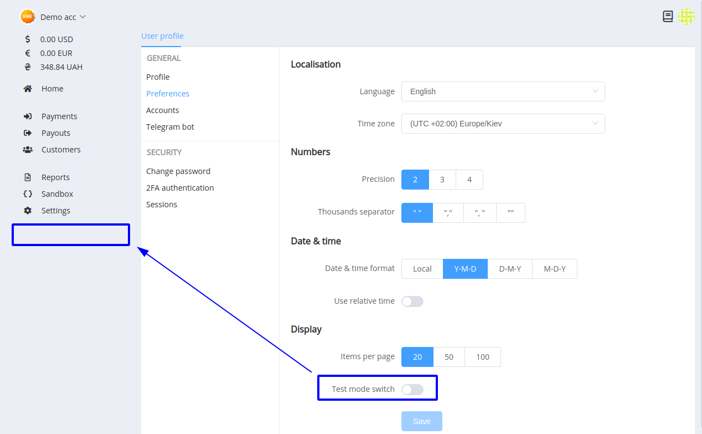Image resolution: width=702 pixels, height=434 pixels.
Task: Click the Payouts exit-arrow icon
Action: [28, 133]
